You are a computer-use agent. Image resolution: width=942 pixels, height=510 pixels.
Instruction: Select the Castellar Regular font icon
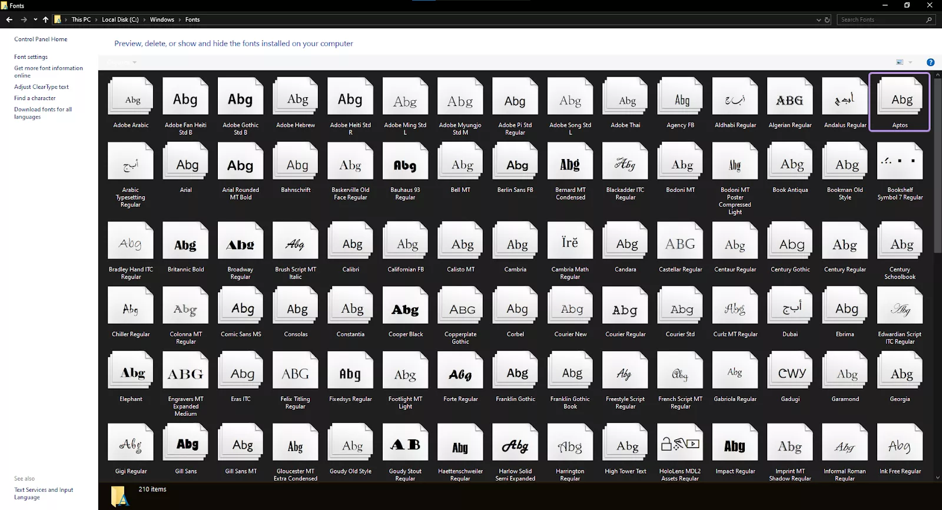[680, 240]
